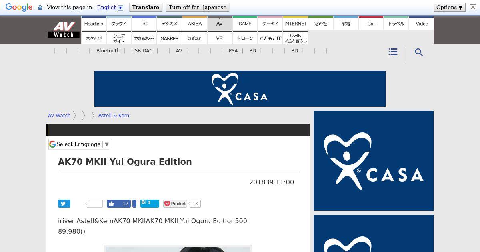The height and width of the screenshot is (252, 480).
Task: Click the AV topic link in subnav
Action: point(179,51)
